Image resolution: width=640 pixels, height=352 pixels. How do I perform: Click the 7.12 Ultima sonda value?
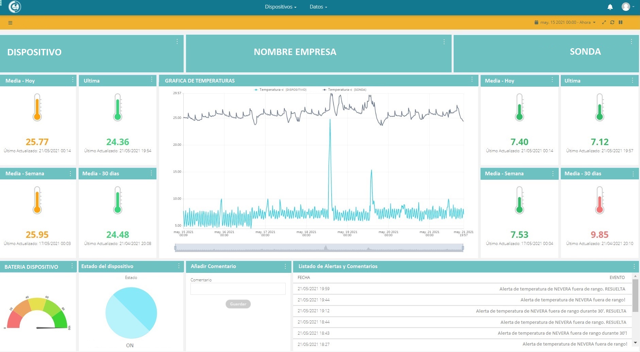click(x=600, y=142)
